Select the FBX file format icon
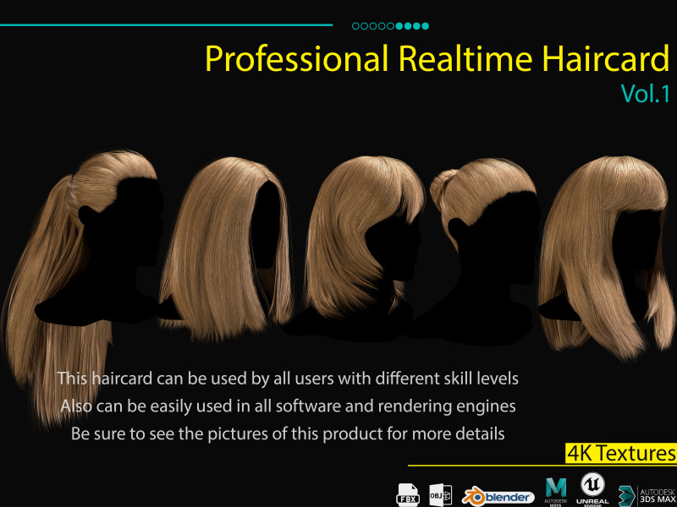This screenshot has width=677, height=507. [x=409, y=493]
